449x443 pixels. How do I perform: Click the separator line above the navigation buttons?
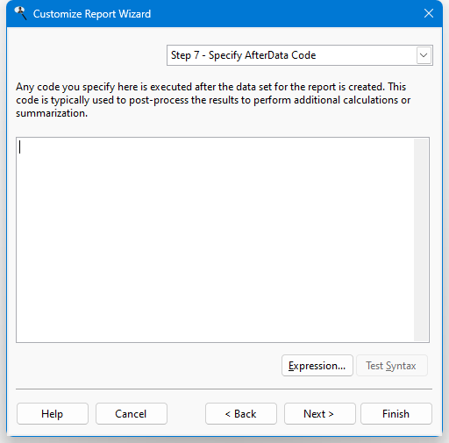[x=224, y=389]
